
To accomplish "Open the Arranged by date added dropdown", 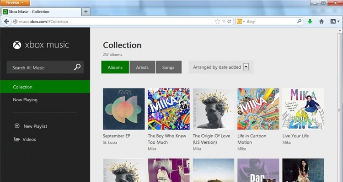I will [x=221, y=67].
